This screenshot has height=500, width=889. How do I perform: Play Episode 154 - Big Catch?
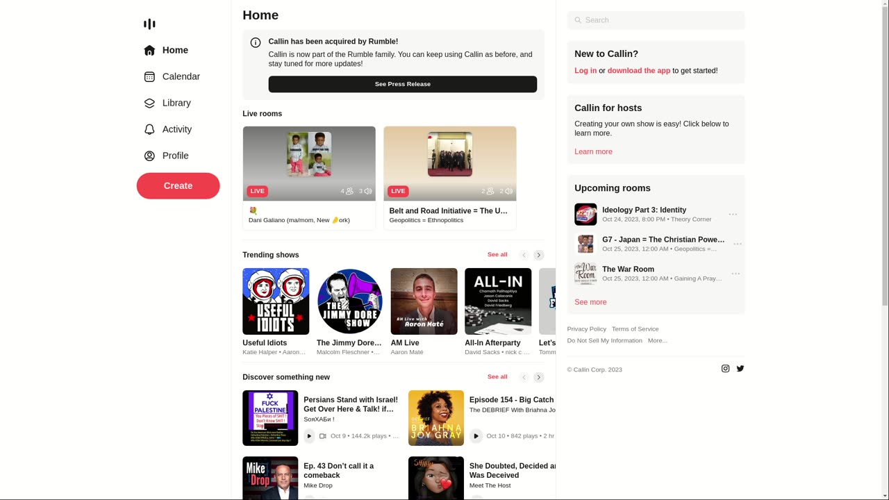click(476, 436)
